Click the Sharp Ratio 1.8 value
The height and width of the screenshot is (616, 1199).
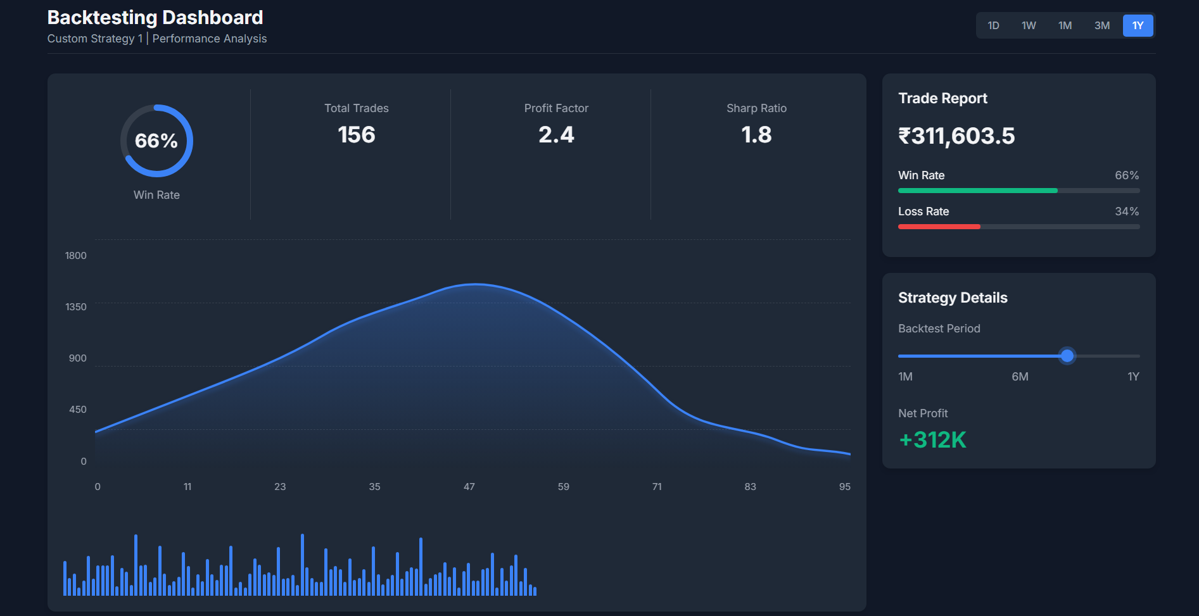[x=756, y=135]
